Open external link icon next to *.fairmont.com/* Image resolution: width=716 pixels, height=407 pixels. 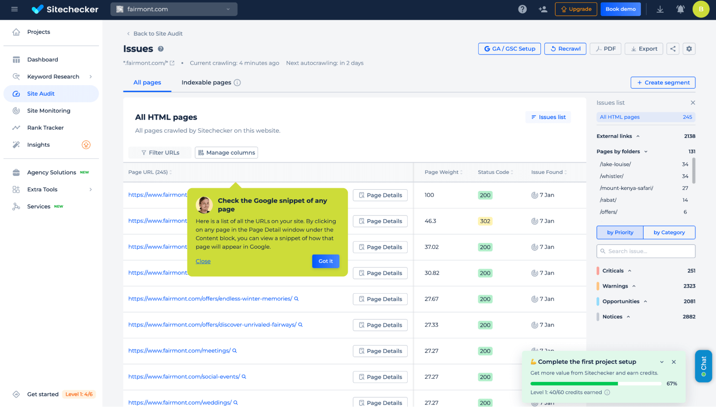172,63
